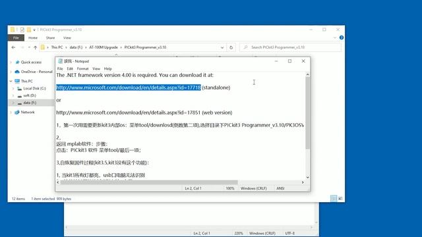Click the 'Ln 2, Col 1' status in Notepad
Viewport: 422px width, 237px height.
(x=193, y=188)
